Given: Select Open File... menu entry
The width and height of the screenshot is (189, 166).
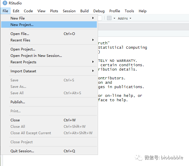Looking at the screenshot, I should point(49,34).
